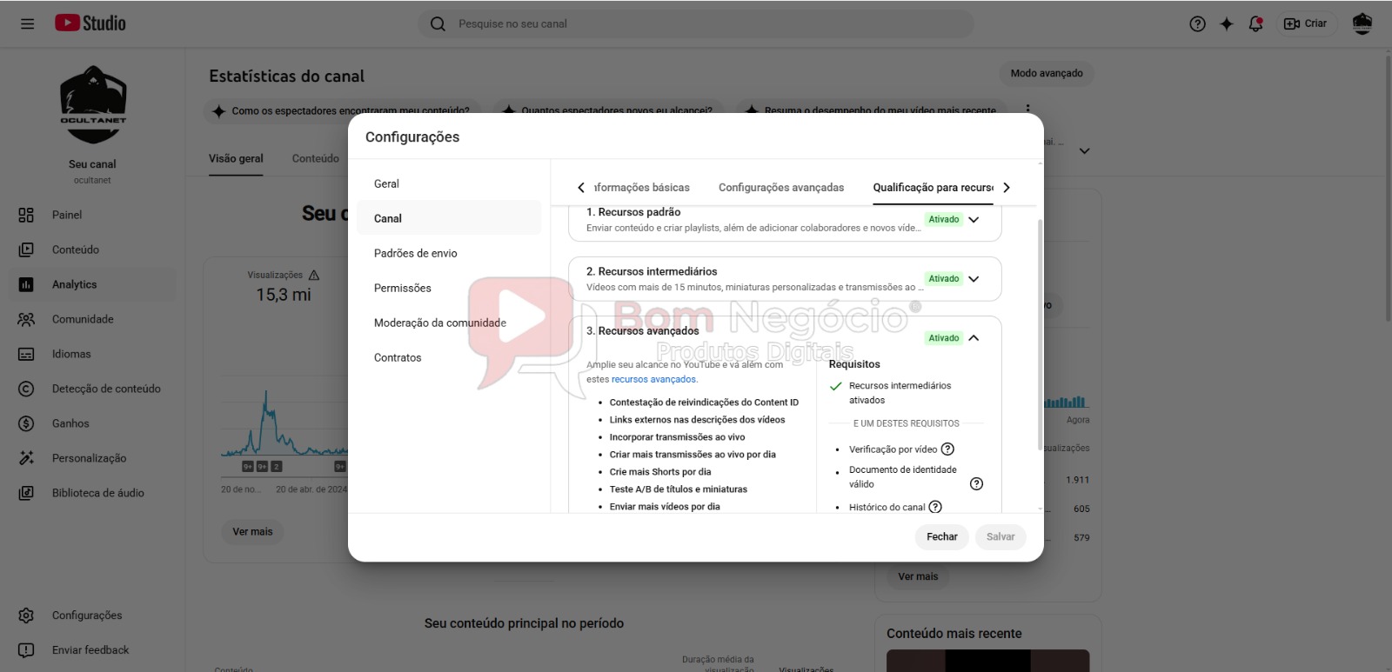Click the Ocultanet channel logo in sidebar
Viewport: 1392px width, 672px height.
point(93,104)
